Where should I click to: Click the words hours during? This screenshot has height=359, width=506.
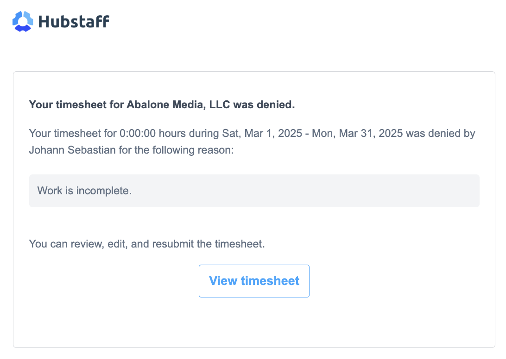pos(189,133)
